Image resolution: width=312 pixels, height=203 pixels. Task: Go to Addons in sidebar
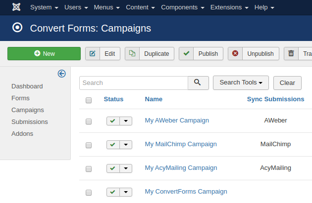pos(22,133)
